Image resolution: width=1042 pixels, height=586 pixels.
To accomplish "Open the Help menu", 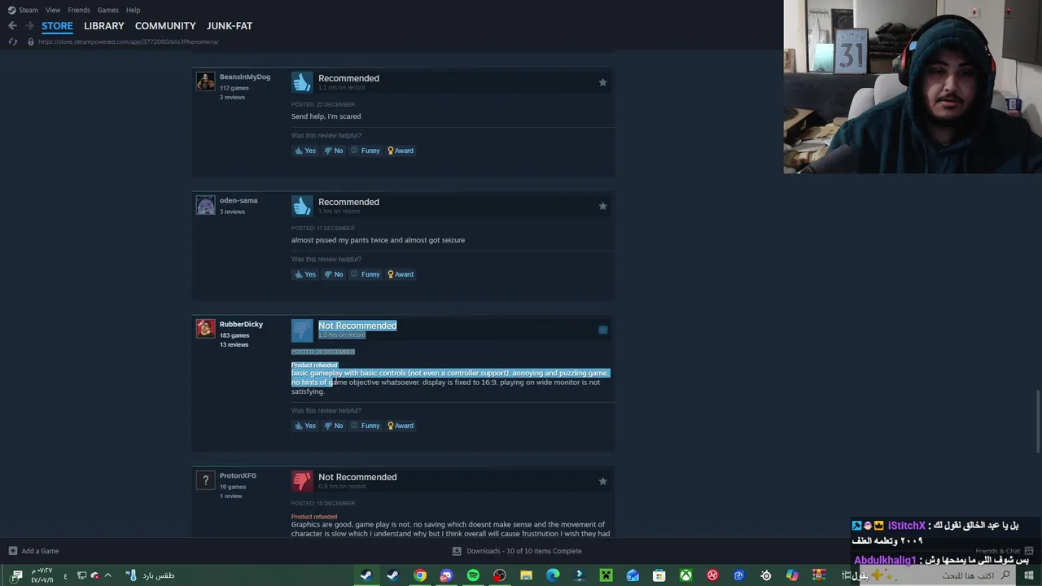I will click(x=133, y=10).
